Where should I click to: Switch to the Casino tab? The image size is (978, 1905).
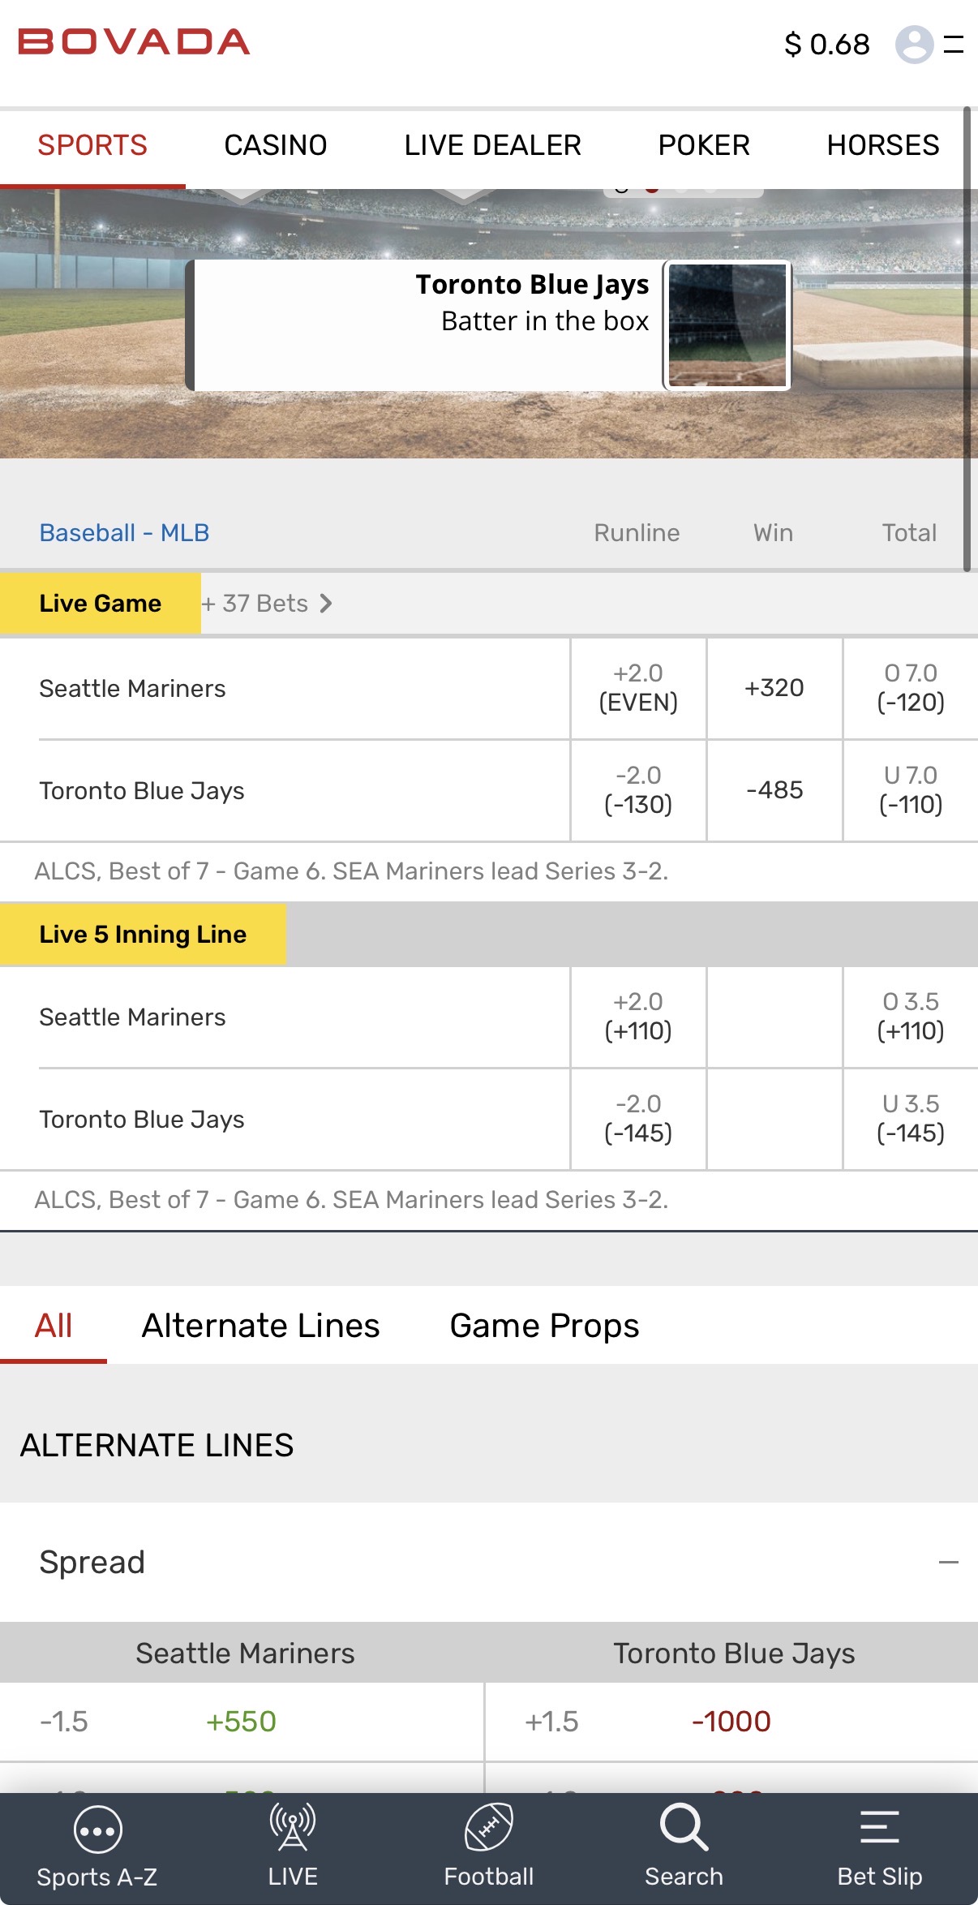[276, 145]
